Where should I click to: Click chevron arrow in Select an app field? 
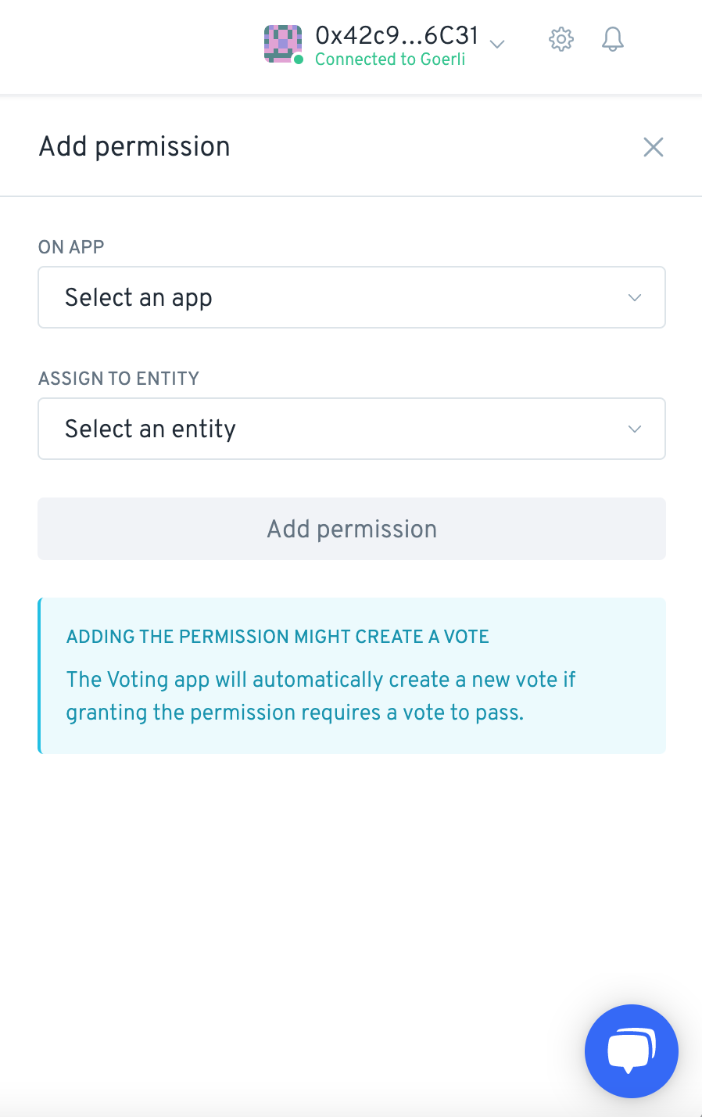coord(635,297)
